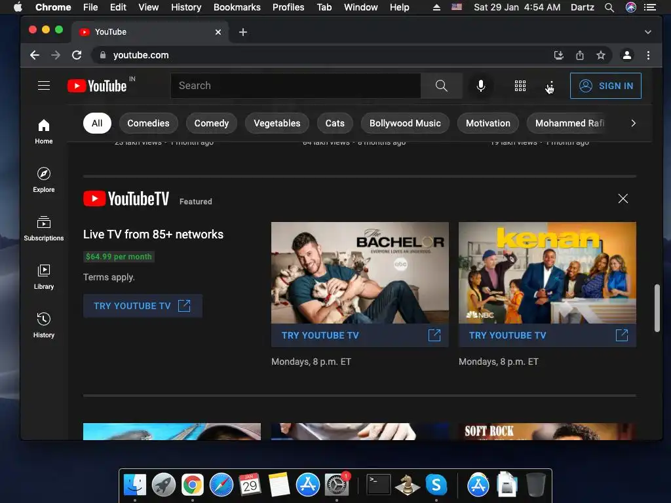This screenshot has height=503, width=671.
Task: Click TRY YOUTUBE TV under Kenan
Action: click(547, 335)
